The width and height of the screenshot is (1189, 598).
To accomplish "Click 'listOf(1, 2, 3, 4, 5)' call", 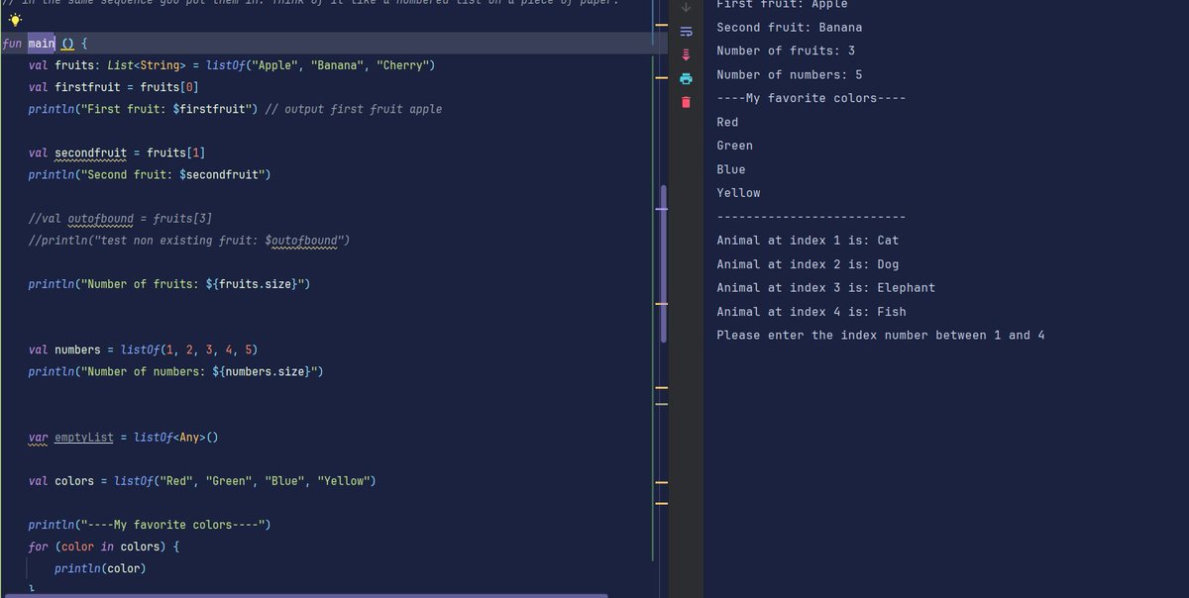I will 189,349.
